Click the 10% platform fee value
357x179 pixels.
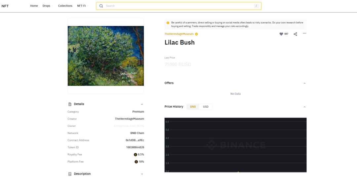[141, 162]
